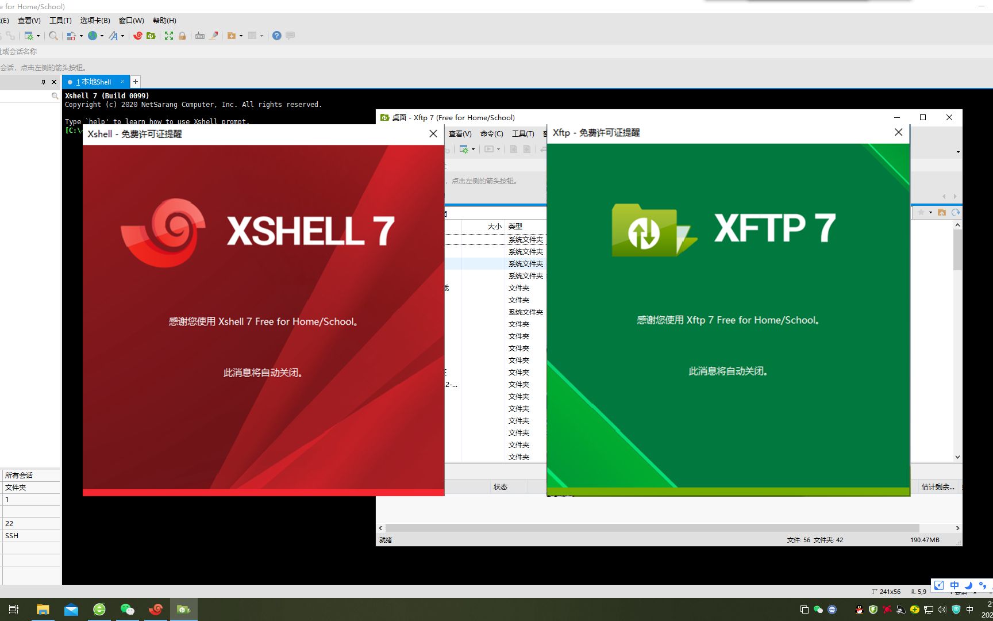Image resolution: width=993 pixels, height=621 pixels.
Task: Add a new tab with the plus button
Action: click(x=136, y=82)
